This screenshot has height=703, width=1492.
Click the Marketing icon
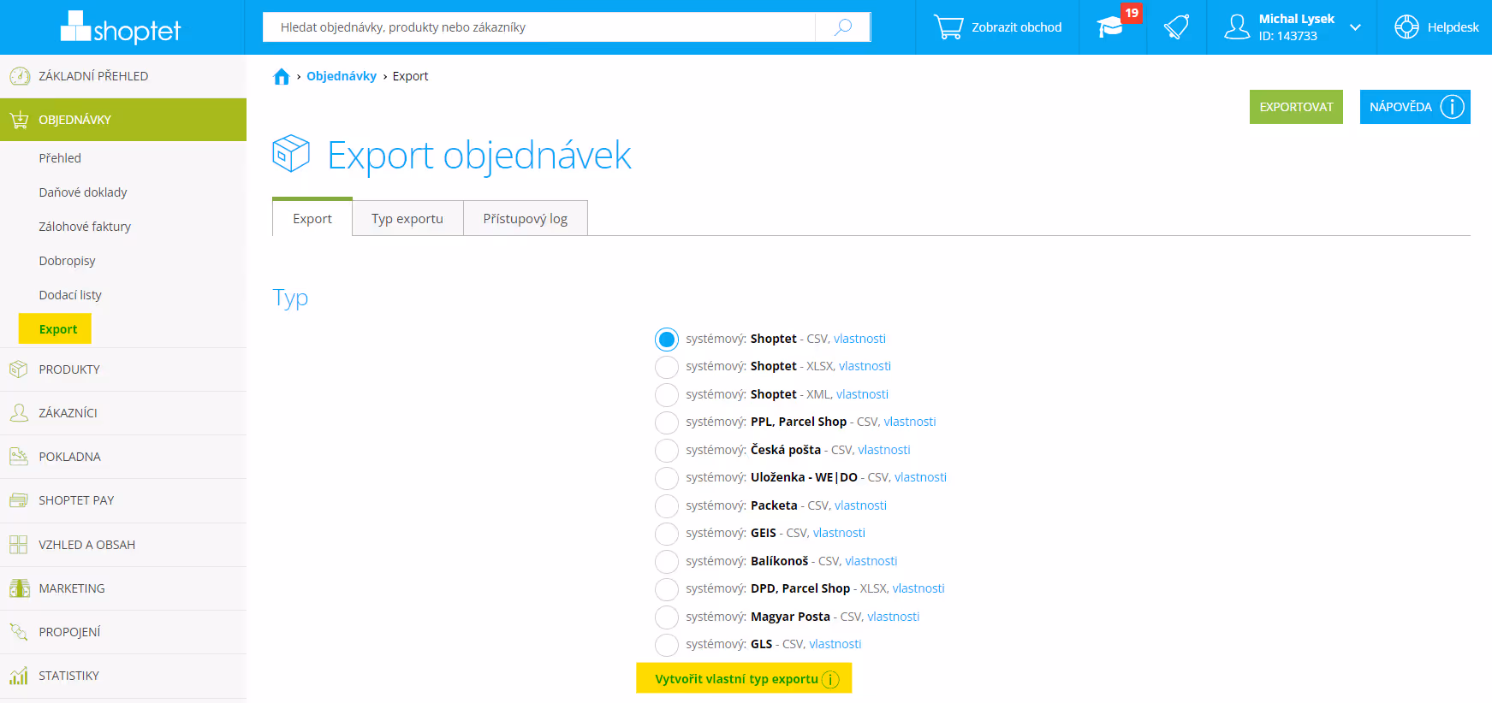19,588
